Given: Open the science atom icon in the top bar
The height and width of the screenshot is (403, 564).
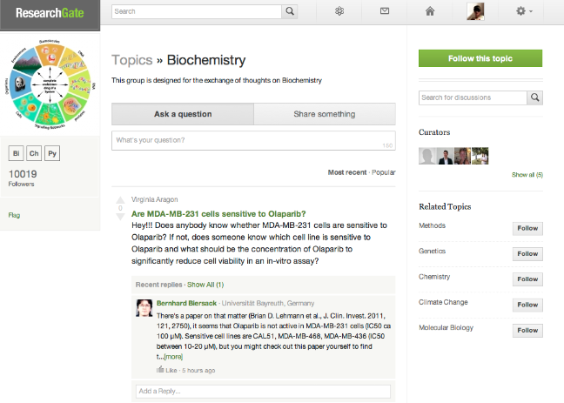Looking at the screenshot, I should pyautogui.click(x=339, y=11).
